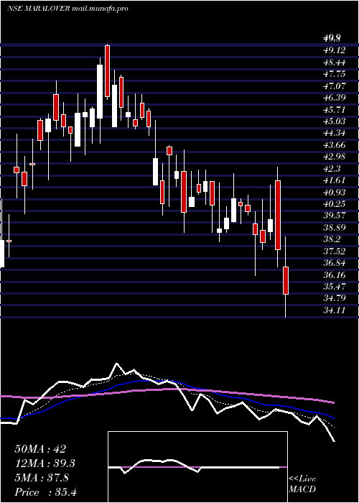
Task: Click the 47.75 price axis label
Action: (x=335, y=74)
